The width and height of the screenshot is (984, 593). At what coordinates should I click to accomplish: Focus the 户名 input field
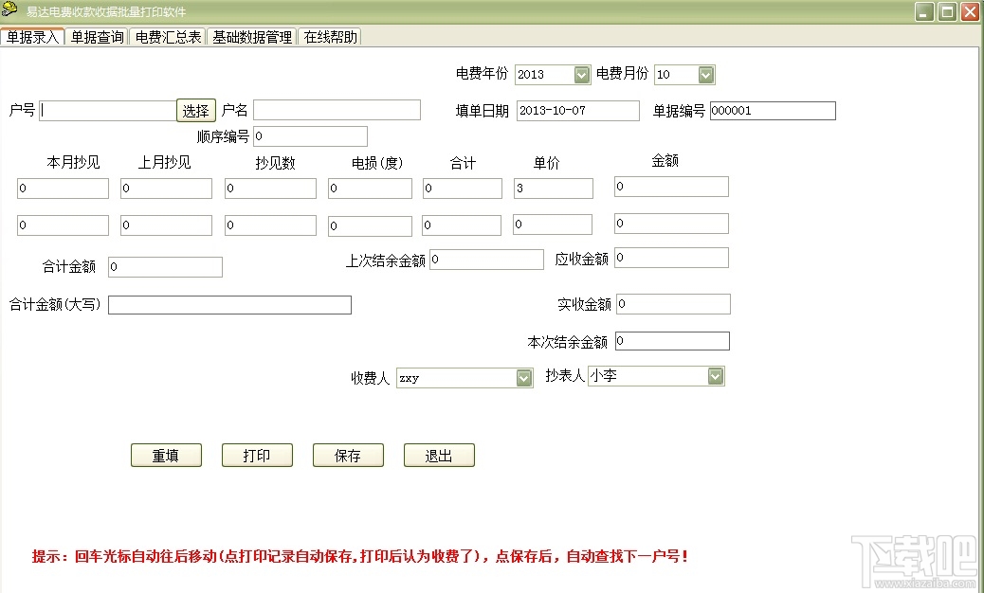click(x=337, y=110)
